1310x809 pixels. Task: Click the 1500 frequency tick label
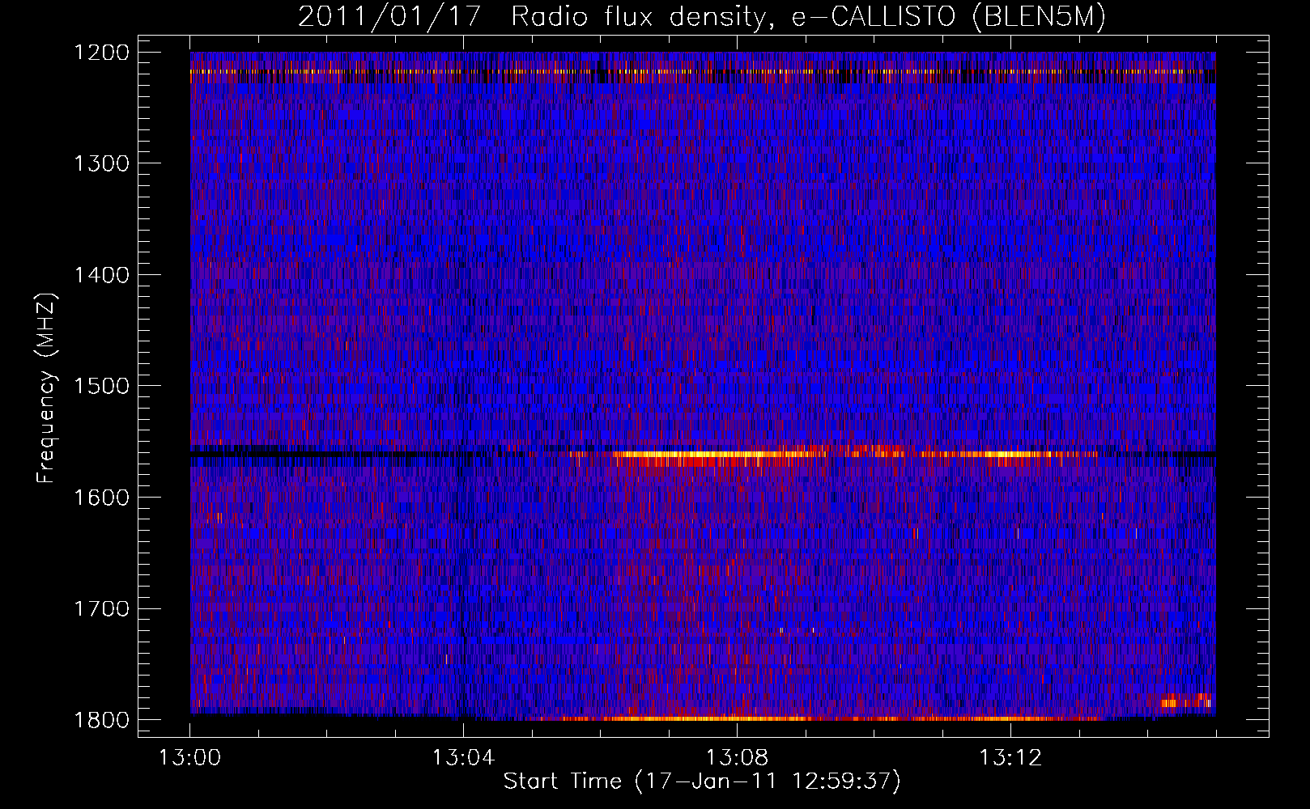pyautogui.click(x=101, y=386)
